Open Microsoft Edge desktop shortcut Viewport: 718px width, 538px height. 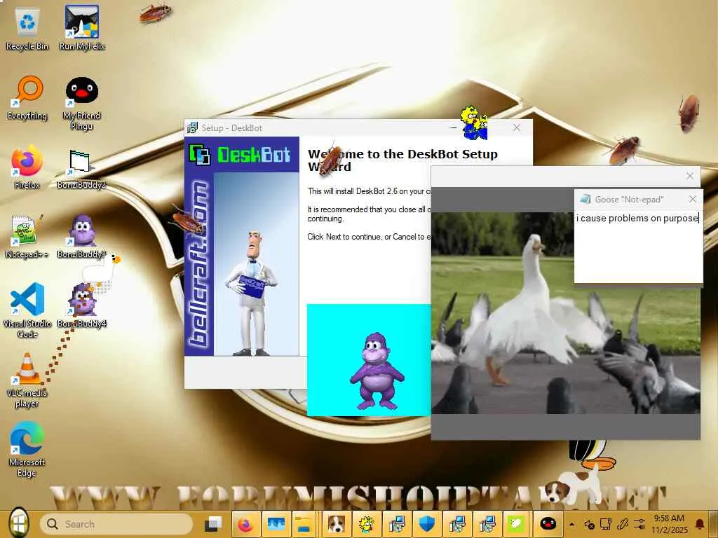pyautogui.click(x=27, y=449)
